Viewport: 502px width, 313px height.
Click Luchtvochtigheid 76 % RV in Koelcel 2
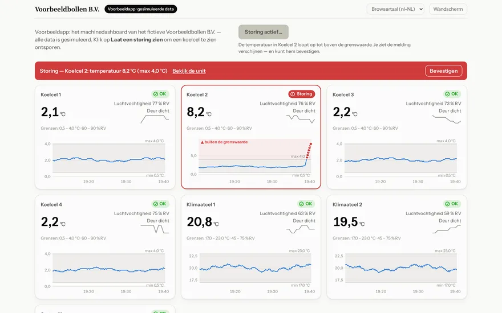pyautogui.click(x=288, y=104)
